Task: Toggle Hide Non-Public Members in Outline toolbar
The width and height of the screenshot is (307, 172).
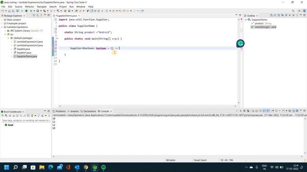Action: (290, 15)
